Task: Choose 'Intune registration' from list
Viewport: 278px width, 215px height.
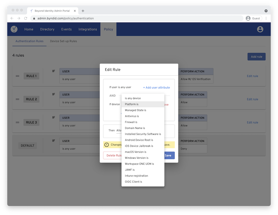Action: [x=143, y=176]
